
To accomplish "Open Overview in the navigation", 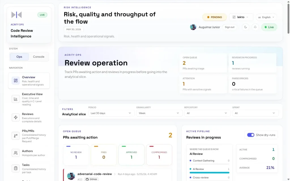I will (29, 81).
